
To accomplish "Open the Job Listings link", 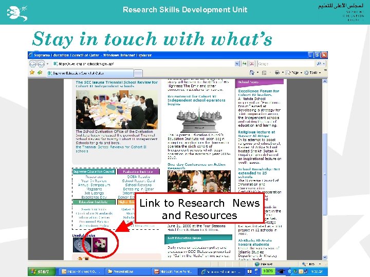I will (94, 193).
